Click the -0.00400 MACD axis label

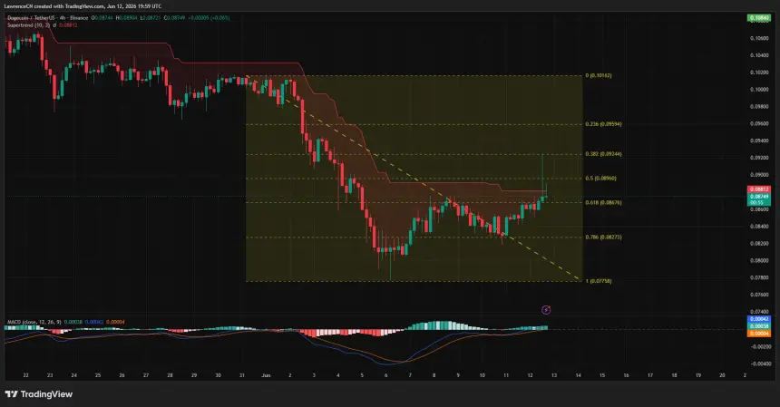tap(760, 363)
